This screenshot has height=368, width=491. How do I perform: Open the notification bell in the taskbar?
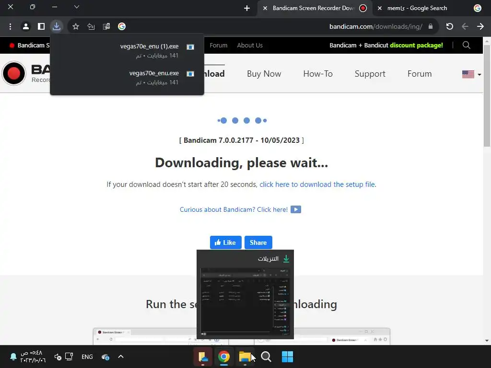[13, 356]
